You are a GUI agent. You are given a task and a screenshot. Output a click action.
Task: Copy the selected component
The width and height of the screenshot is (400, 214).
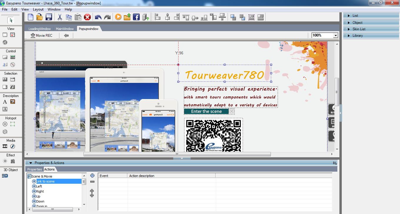69,17
